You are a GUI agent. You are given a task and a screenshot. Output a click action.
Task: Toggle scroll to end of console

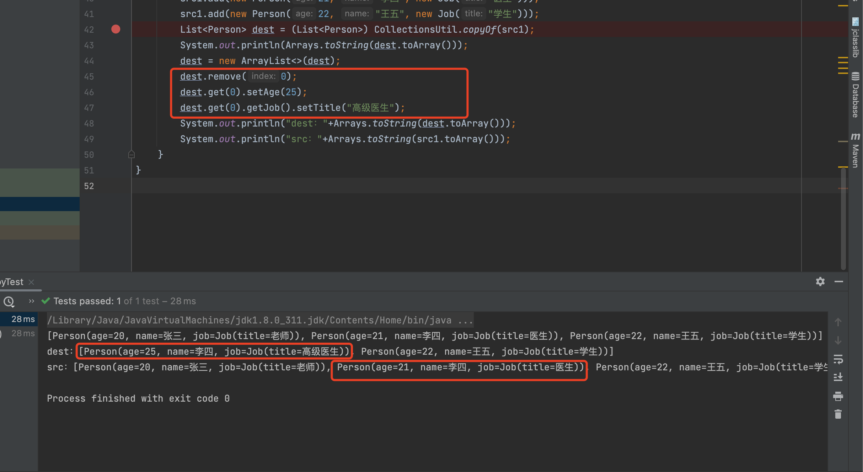click(x=838, y=377)
